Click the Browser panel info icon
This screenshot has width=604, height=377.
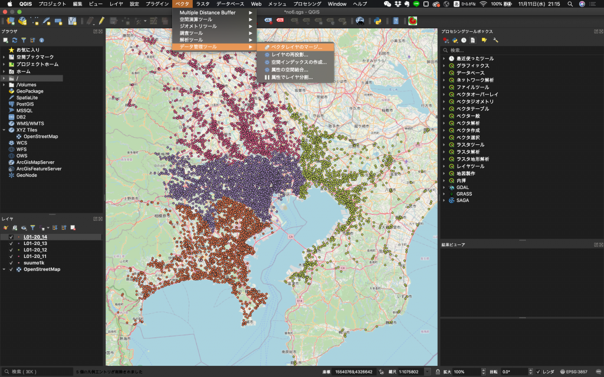point(42,40)
